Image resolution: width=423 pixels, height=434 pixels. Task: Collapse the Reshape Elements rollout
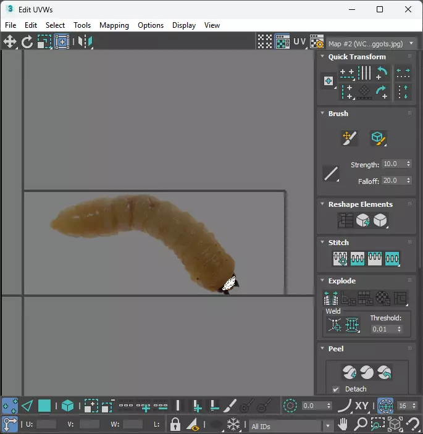pos(322,204)
